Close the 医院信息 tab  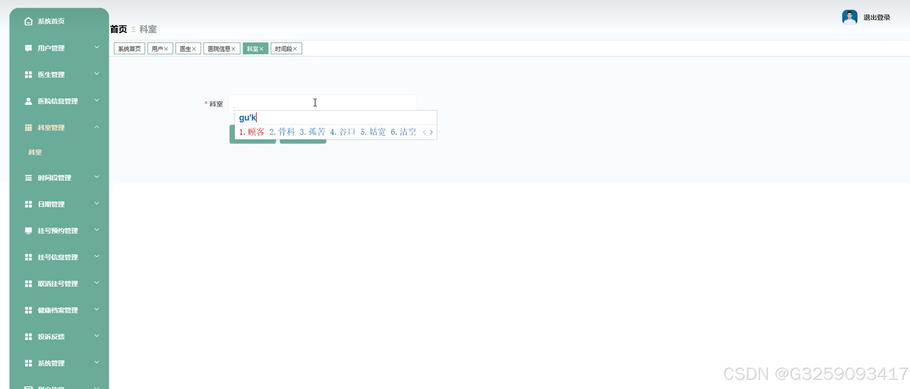(233, 49)
